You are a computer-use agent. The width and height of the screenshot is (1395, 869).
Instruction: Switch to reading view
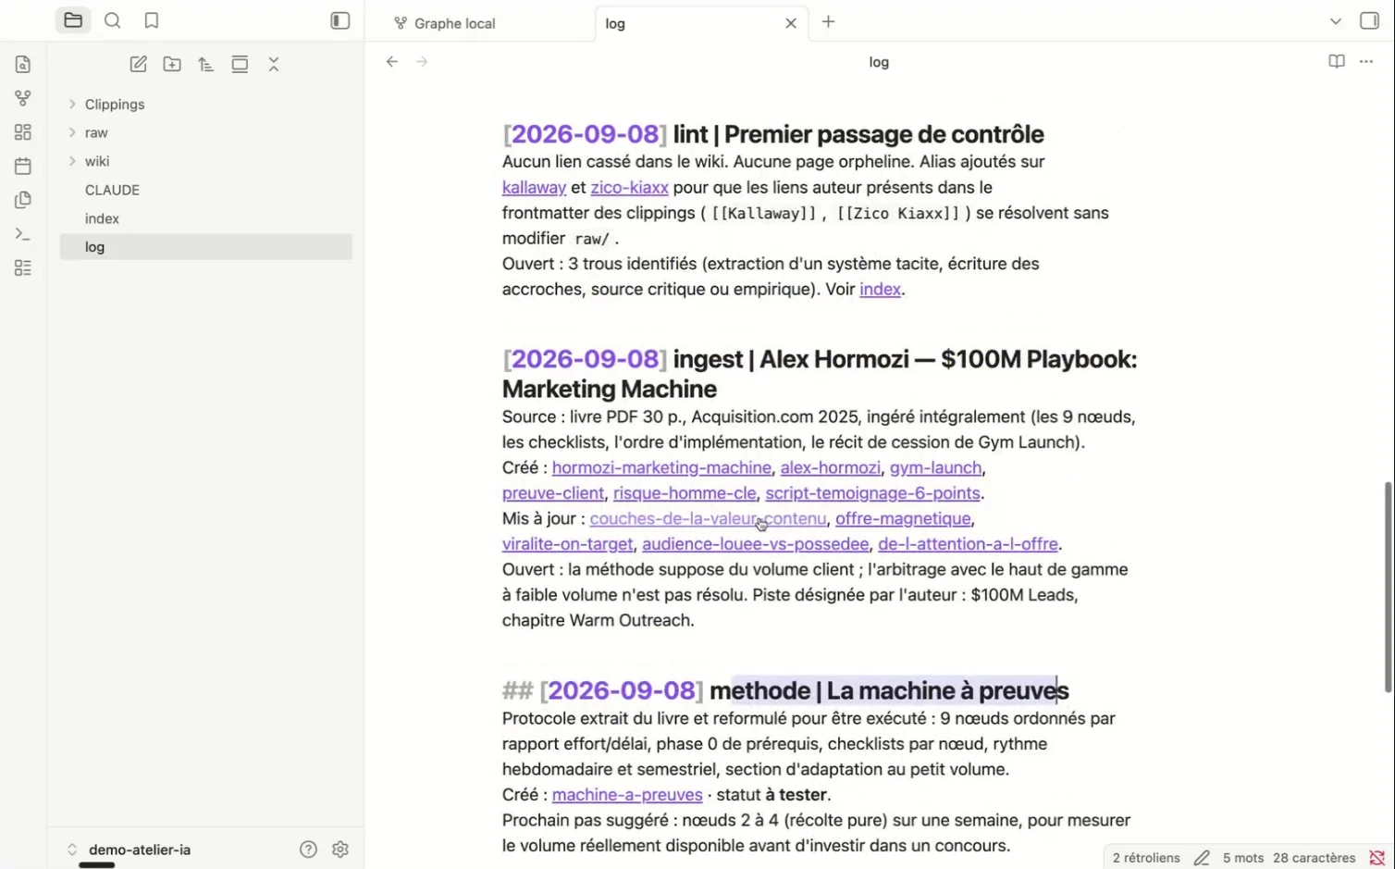pyautogui.click(x=1337, y=62)
